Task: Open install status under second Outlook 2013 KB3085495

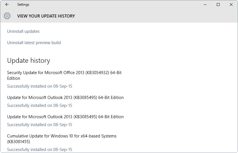Action: (40, 125)
